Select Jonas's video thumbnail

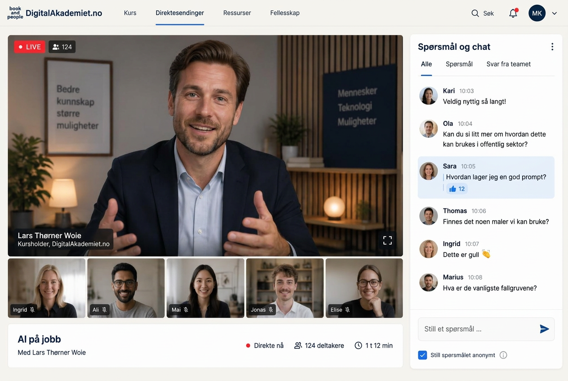(285, 288)
